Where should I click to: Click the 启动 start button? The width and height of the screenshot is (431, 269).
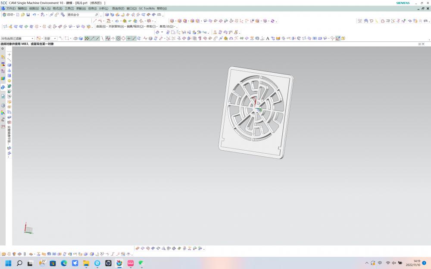point(8,15)
